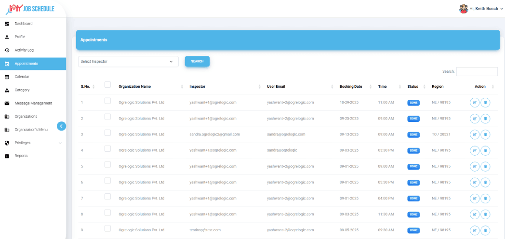Go to Reports in the sidebar

21,156
